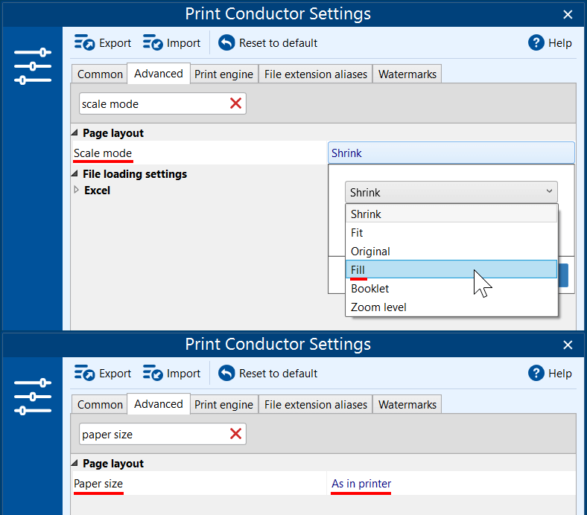The height and width of the screenshot is (515, 587).
Task: Switch to Common tab in bottom window
Action: pyautogui.click(x=100, y=405)
